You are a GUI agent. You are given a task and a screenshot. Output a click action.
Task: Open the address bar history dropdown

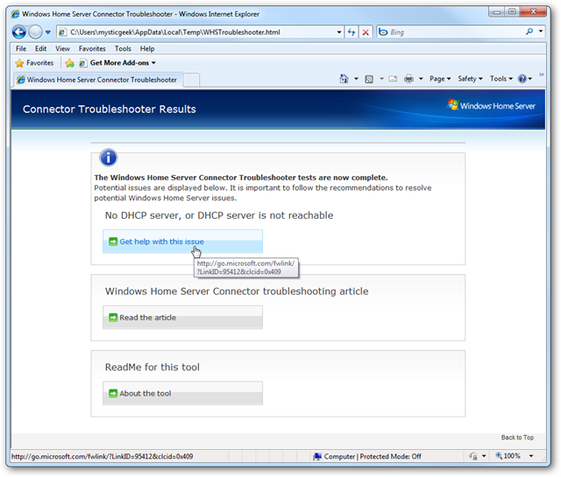[x=339, y=32]
